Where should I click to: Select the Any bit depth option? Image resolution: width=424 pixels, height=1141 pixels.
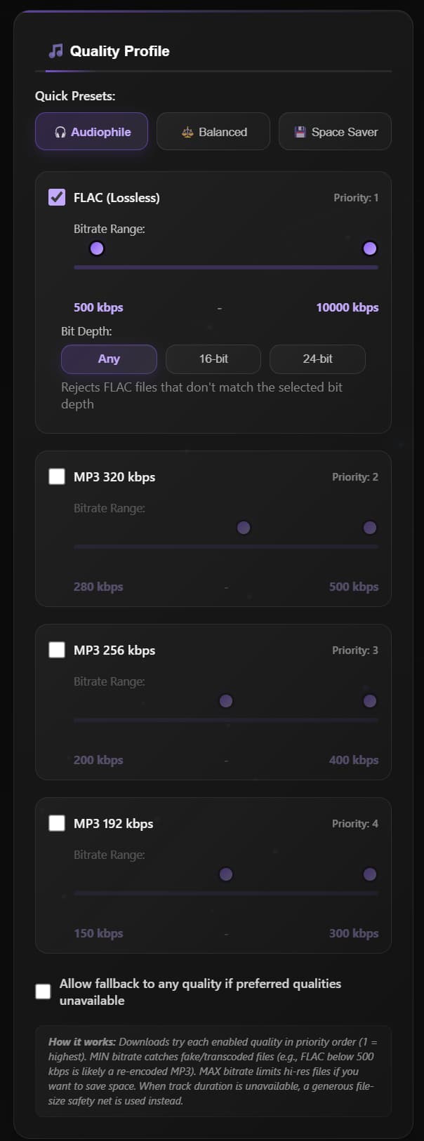coord(109,359)
